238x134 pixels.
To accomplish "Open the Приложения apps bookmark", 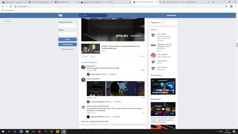I will click(x=7, y=10).
